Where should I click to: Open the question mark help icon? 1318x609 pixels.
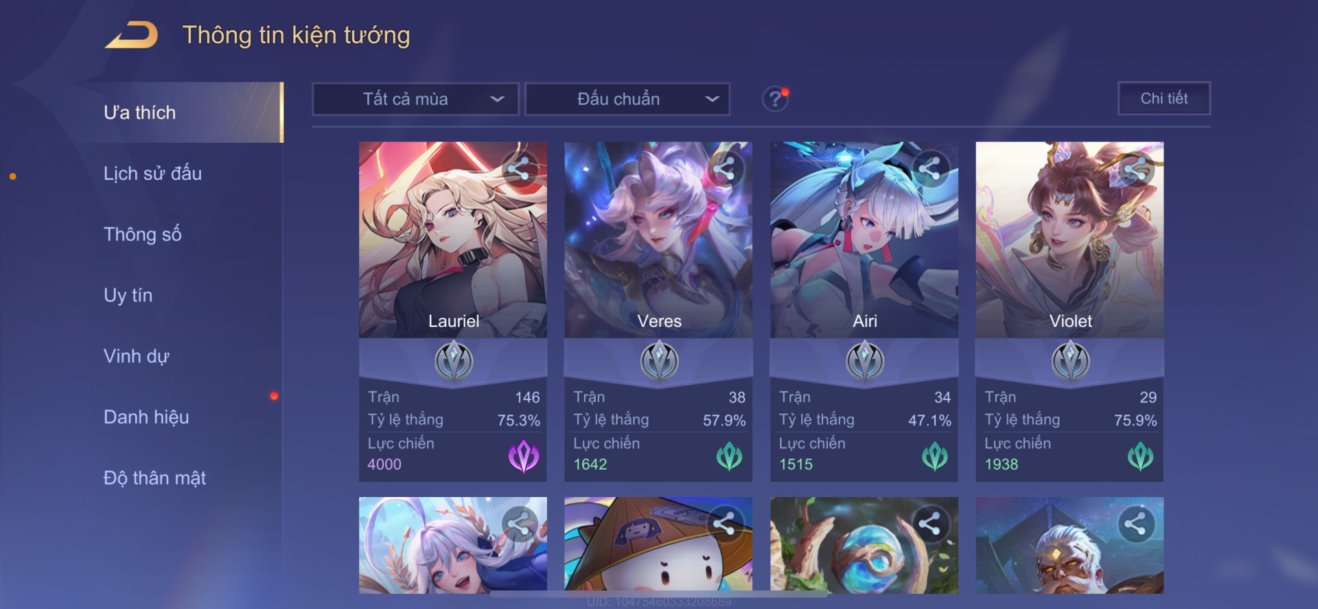point(775,99)
